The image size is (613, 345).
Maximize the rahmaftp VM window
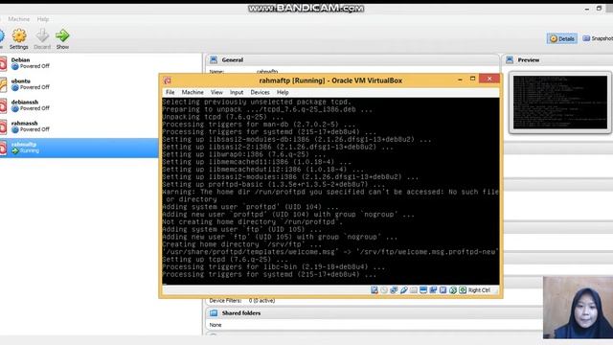click(x=472, y=79)
